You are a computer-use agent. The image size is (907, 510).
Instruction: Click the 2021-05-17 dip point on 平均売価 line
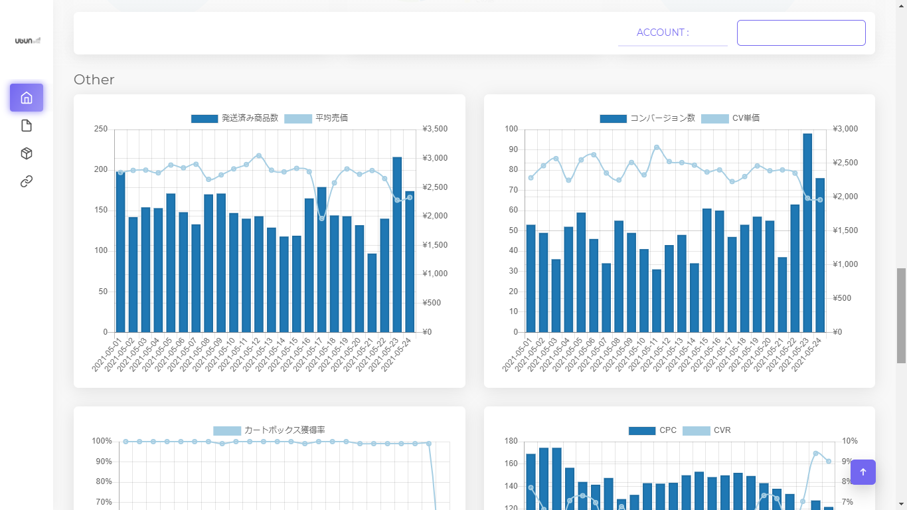[x=322, y=218]
